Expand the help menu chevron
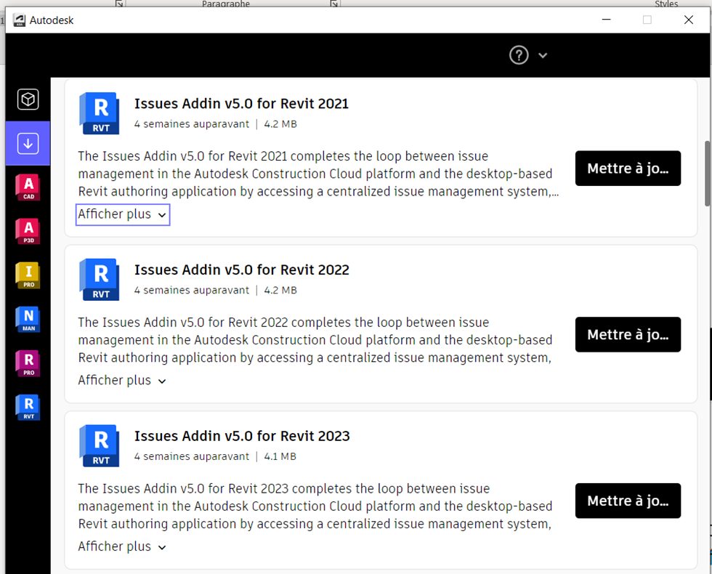The image size is (712, 574). click(543, 55)
